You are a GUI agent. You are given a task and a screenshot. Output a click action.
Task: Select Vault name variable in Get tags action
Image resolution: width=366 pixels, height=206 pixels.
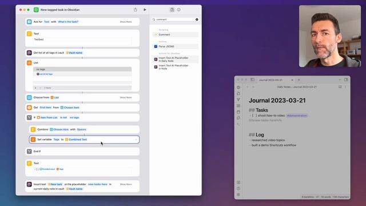[74, 53]
